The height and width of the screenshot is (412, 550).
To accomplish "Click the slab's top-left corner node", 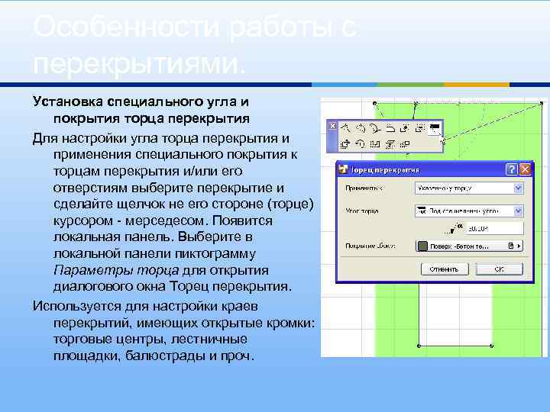I will click(x=374, y=103).
